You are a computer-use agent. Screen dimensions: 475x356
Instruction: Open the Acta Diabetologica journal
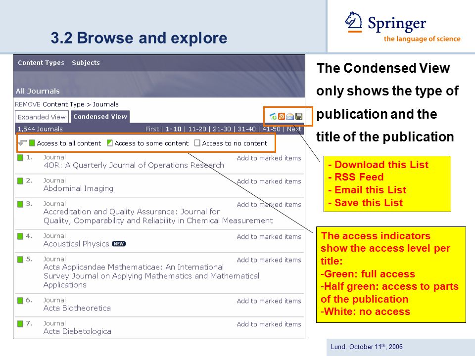[x=77, y=331]
